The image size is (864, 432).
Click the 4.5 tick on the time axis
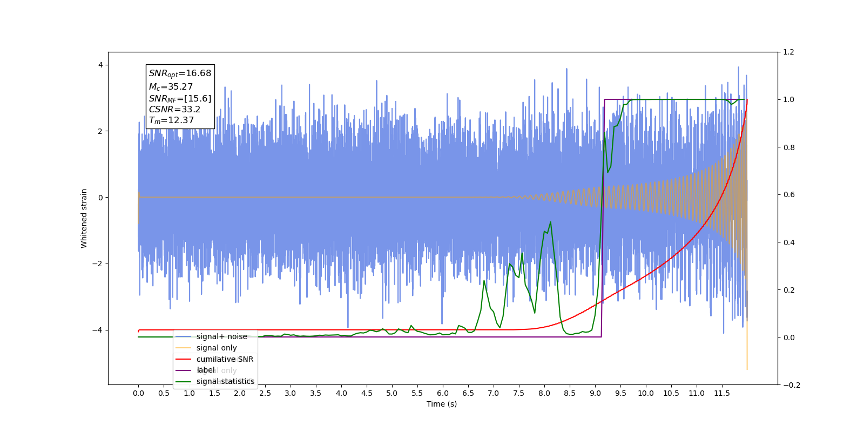(367, 393)
